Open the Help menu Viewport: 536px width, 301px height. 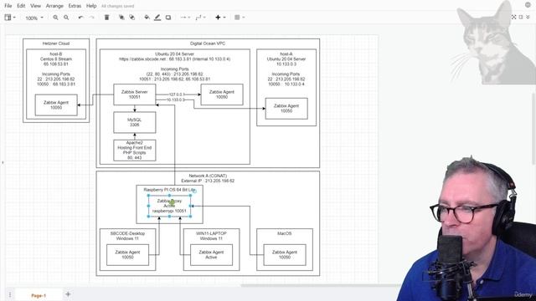(91, 6)
